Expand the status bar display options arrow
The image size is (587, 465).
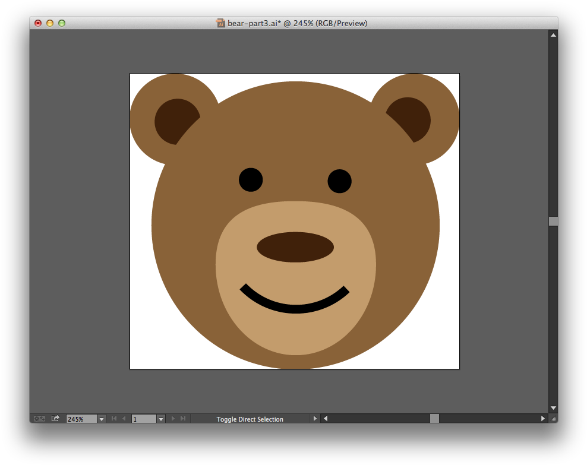coord(315,419)
